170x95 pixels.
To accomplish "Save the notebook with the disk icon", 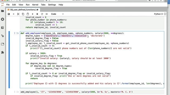I will (9, 14).
